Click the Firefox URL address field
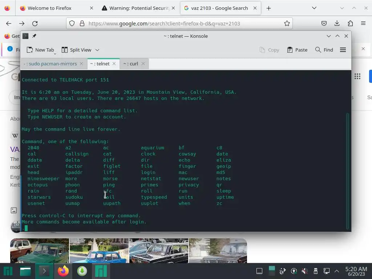This screenshot has width=372, height=279. click(179, 23)
